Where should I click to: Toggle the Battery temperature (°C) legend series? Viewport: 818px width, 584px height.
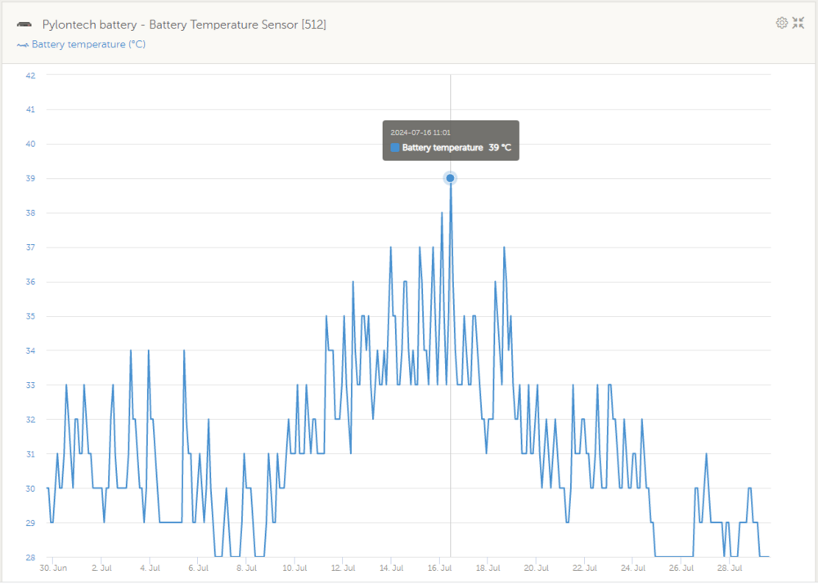(88, 44)
